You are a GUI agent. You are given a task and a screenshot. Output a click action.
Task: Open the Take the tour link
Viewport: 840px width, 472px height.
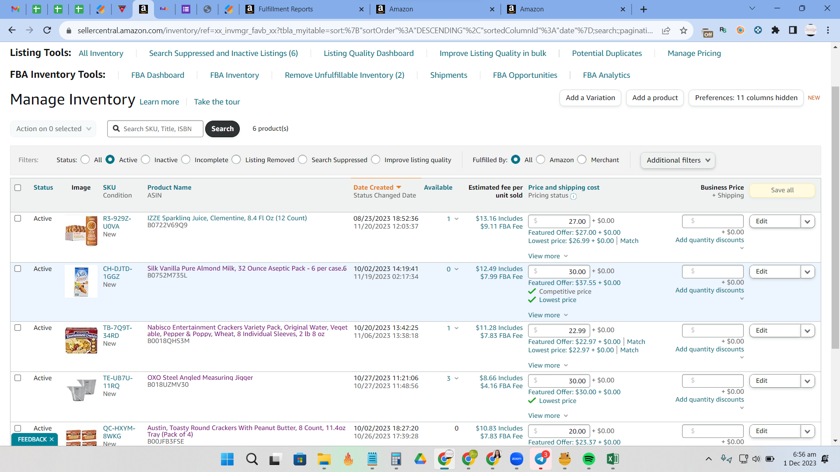coord(217,102)
